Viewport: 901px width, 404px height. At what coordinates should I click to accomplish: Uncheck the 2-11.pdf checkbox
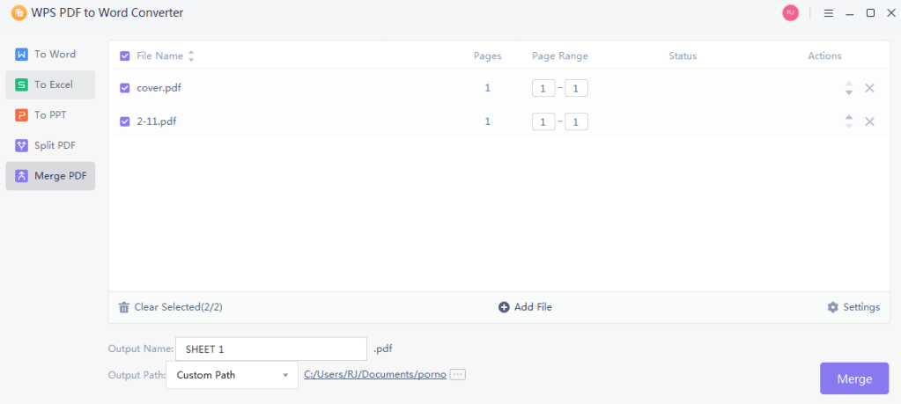tap(125, 121)
